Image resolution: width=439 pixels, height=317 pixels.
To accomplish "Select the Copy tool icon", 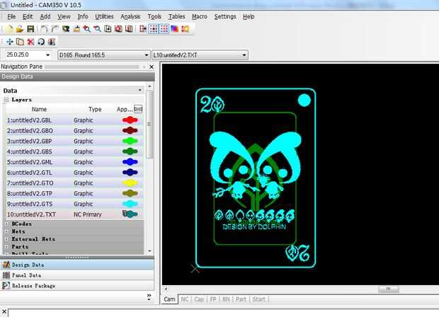I will pos(20,42).
